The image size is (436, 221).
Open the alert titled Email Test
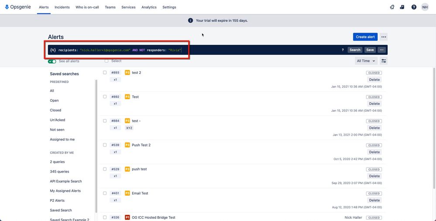click(140, 193)
